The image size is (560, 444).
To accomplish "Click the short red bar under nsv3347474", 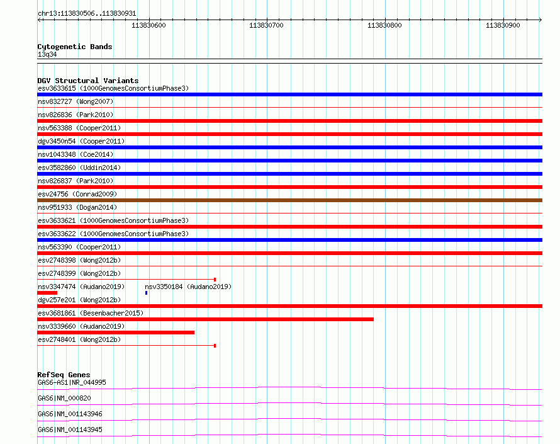I will tap(47, 293).
